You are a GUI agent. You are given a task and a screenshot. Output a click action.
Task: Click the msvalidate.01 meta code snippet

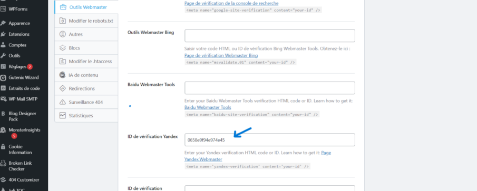(240, 62)
